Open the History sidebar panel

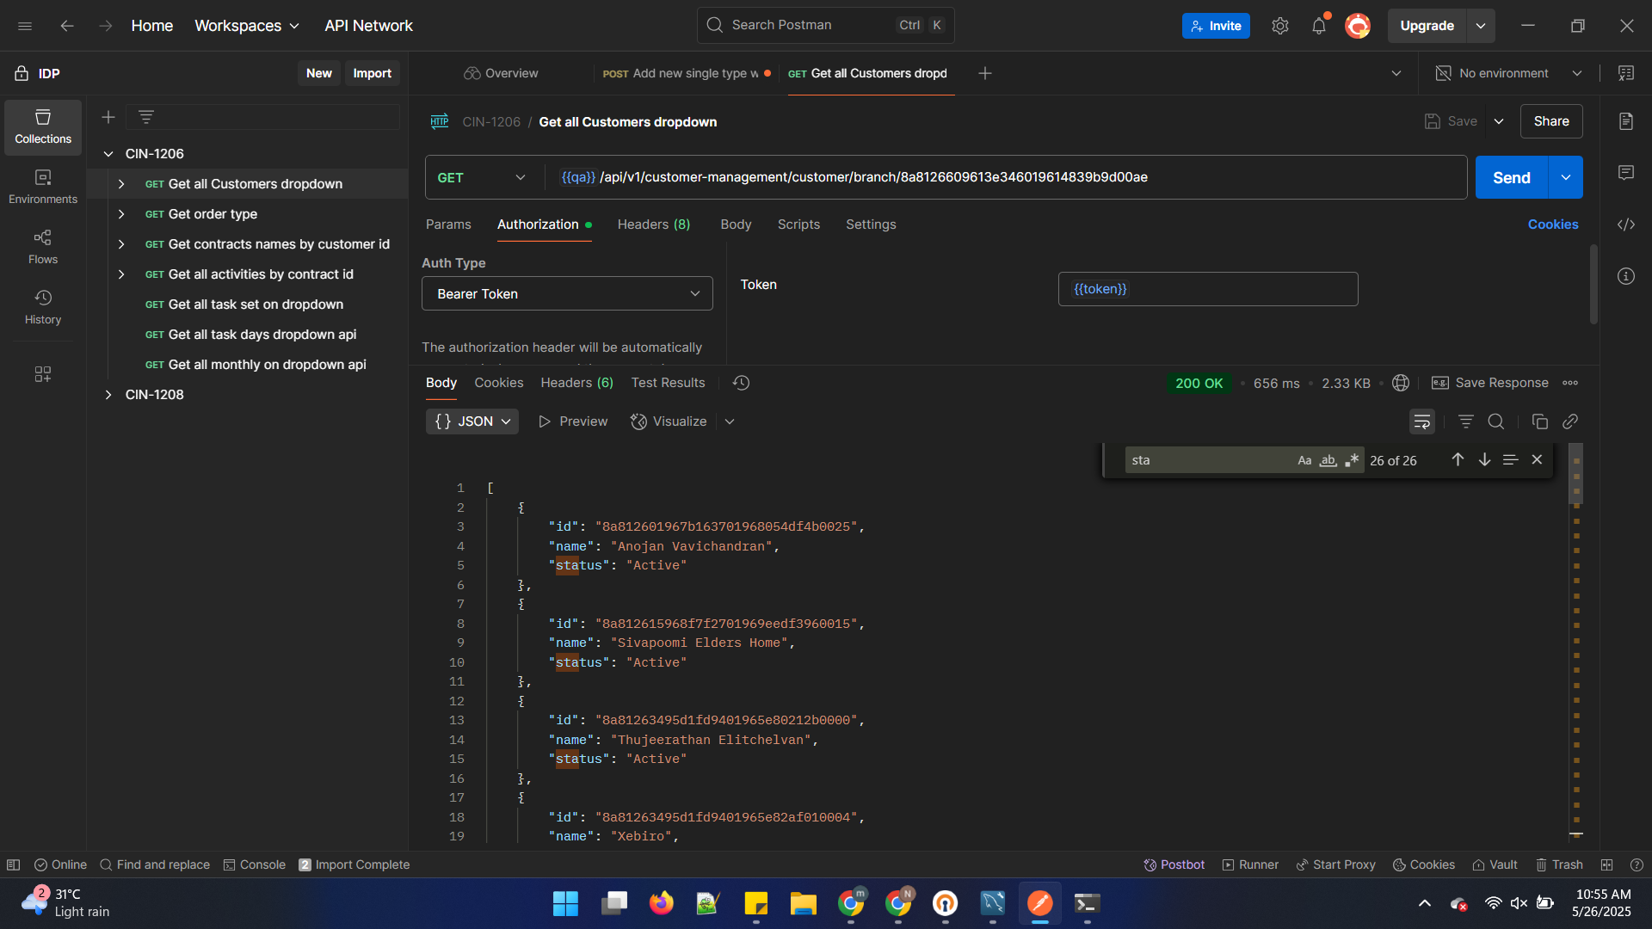click(x=43, y=308)
